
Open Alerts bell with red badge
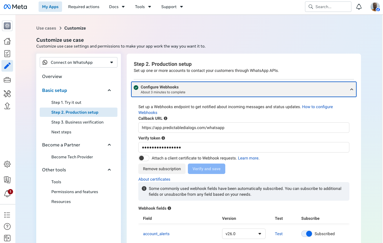point(7,194)
